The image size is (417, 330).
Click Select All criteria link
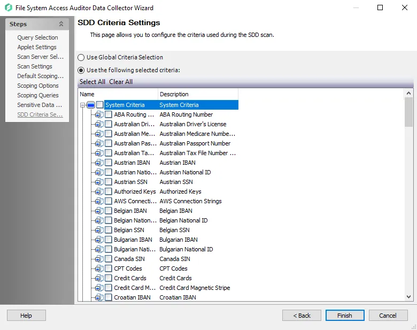click(92, 82)
